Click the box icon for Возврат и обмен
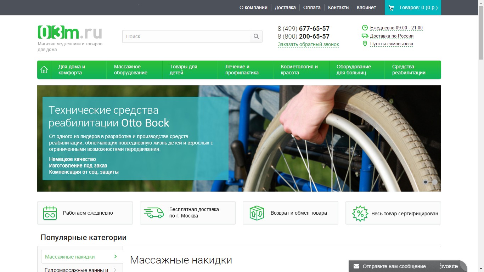This screenshot has height=272, width=484. click(257, 213)
